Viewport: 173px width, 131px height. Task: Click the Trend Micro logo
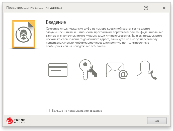16,121
